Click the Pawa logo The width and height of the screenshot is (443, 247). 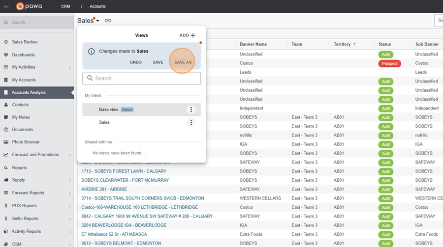click(29, 6)
